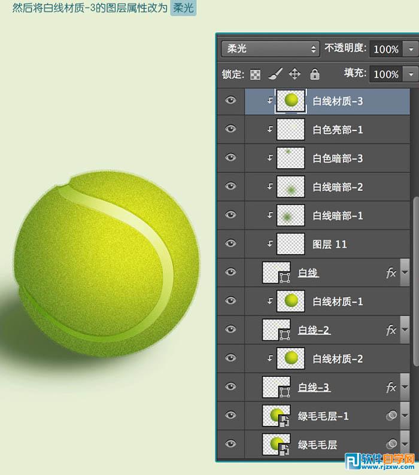
Task: Click clipping arrow icon on 白线暗部-2
Action: coord(270,186)
